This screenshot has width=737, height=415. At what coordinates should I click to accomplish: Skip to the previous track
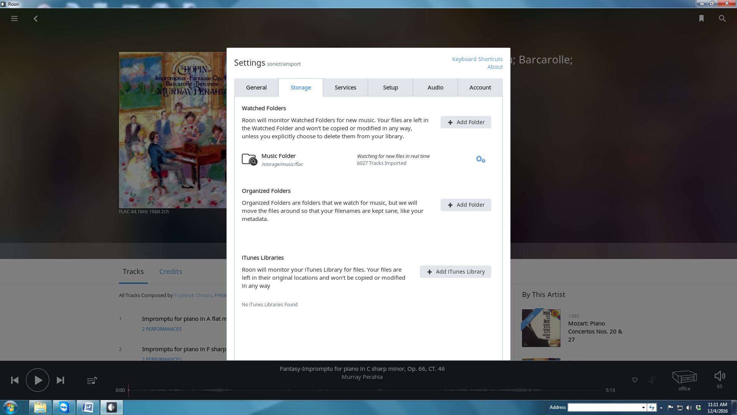(15, 380)
